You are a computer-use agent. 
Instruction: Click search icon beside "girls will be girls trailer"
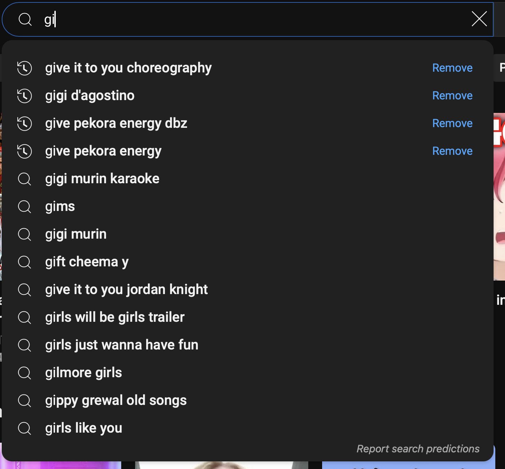pyautogui.click(x=25, y=318)
